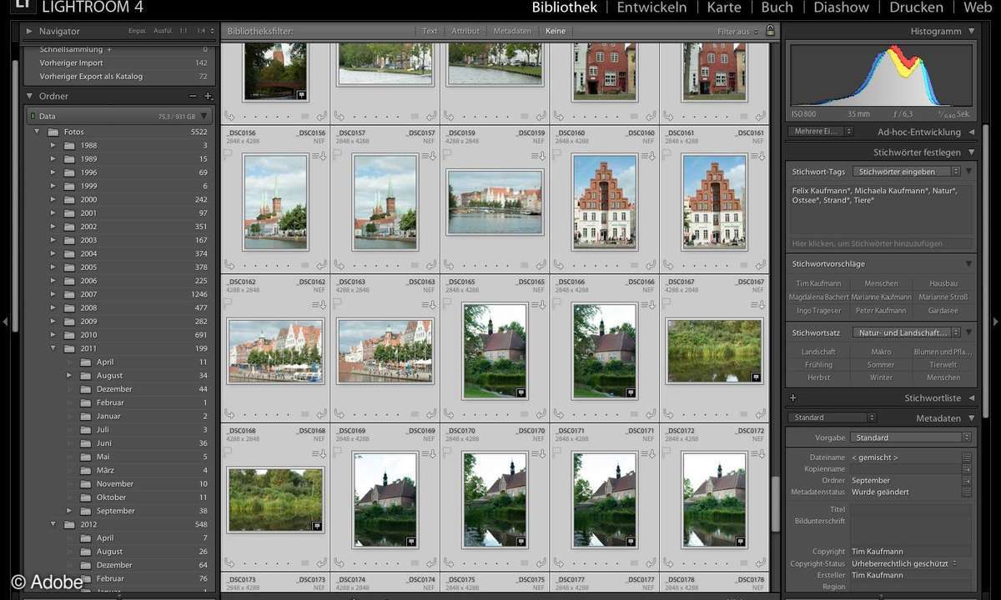
Task: Click the plus icon in the Ordner header
Action: click(208, 97)
